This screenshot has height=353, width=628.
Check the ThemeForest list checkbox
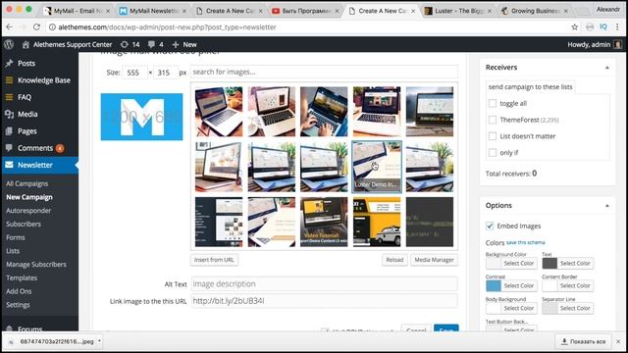(x=493, y=120)
